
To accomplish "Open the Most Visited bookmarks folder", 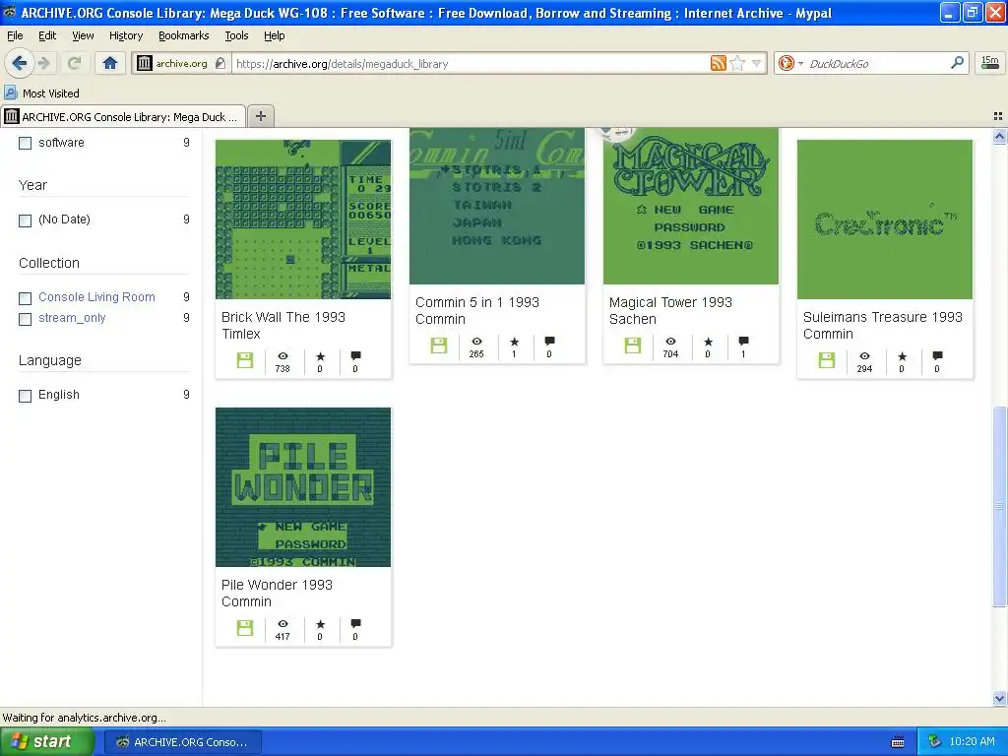I will point(41,94).
